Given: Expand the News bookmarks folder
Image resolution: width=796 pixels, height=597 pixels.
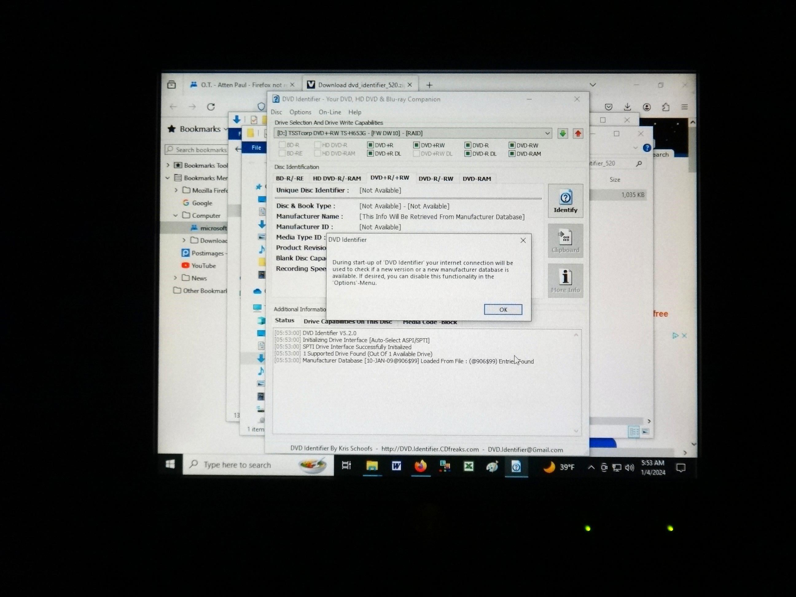Looking at the screenshot, I should [x=175, y=278].
